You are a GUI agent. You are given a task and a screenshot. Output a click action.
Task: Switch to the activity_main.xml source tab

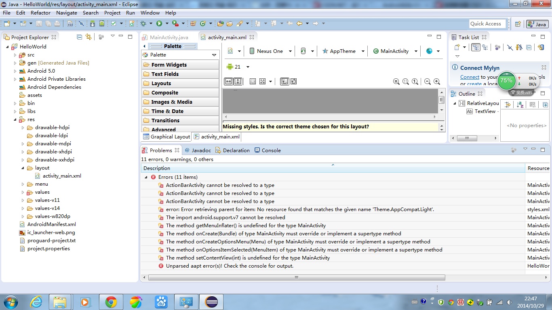216,137
